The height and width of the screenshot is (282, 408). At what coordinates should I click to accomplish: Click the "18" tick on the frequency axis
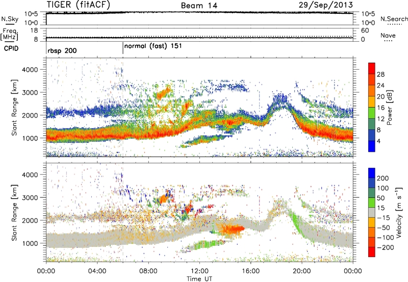(x=34, y=30)
